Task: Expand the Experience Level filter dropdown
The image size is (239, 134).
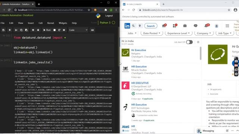Action: [x=179, y=33]
